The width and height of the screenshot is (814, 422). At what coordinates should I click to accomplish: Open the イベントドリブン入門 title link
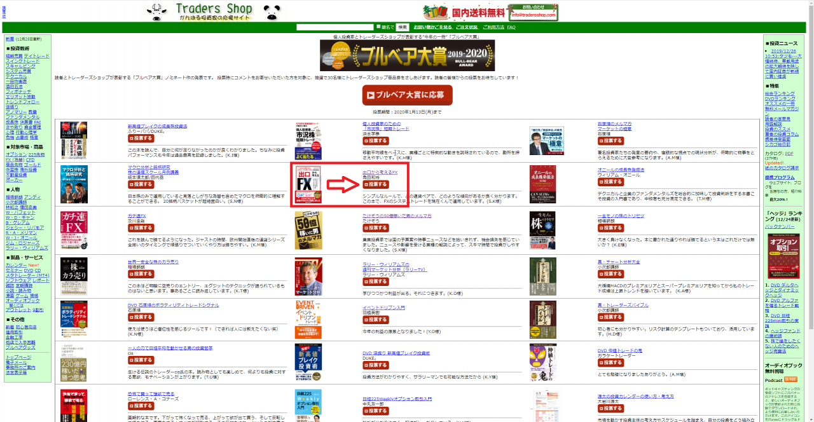coord(383,308)
